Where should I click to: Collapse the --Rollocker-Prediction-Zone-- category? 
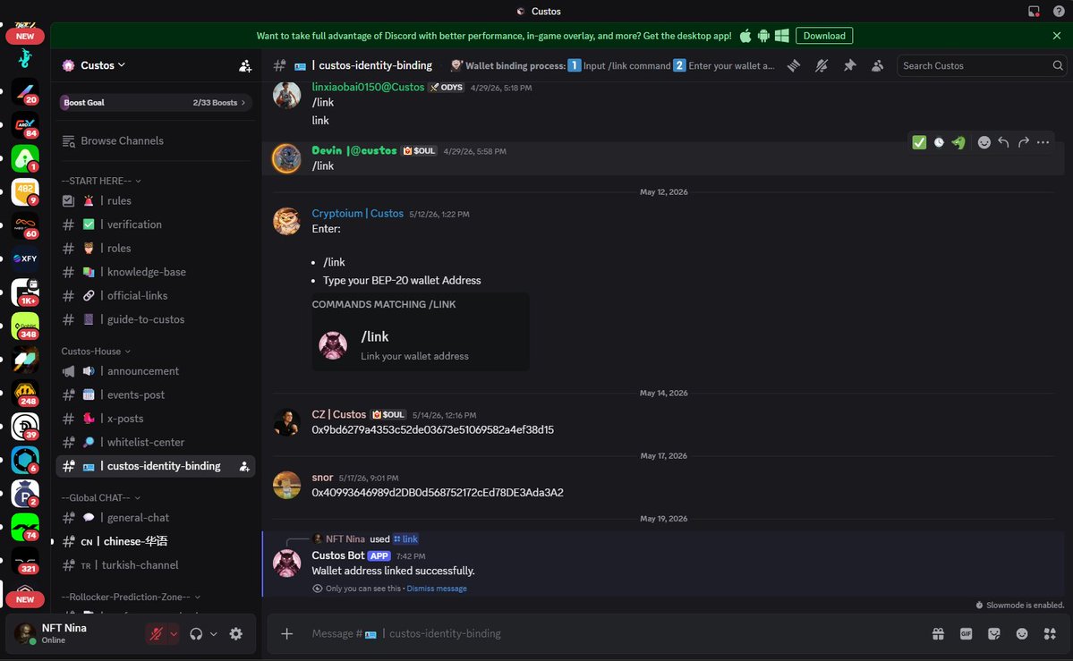click(131, 597)
